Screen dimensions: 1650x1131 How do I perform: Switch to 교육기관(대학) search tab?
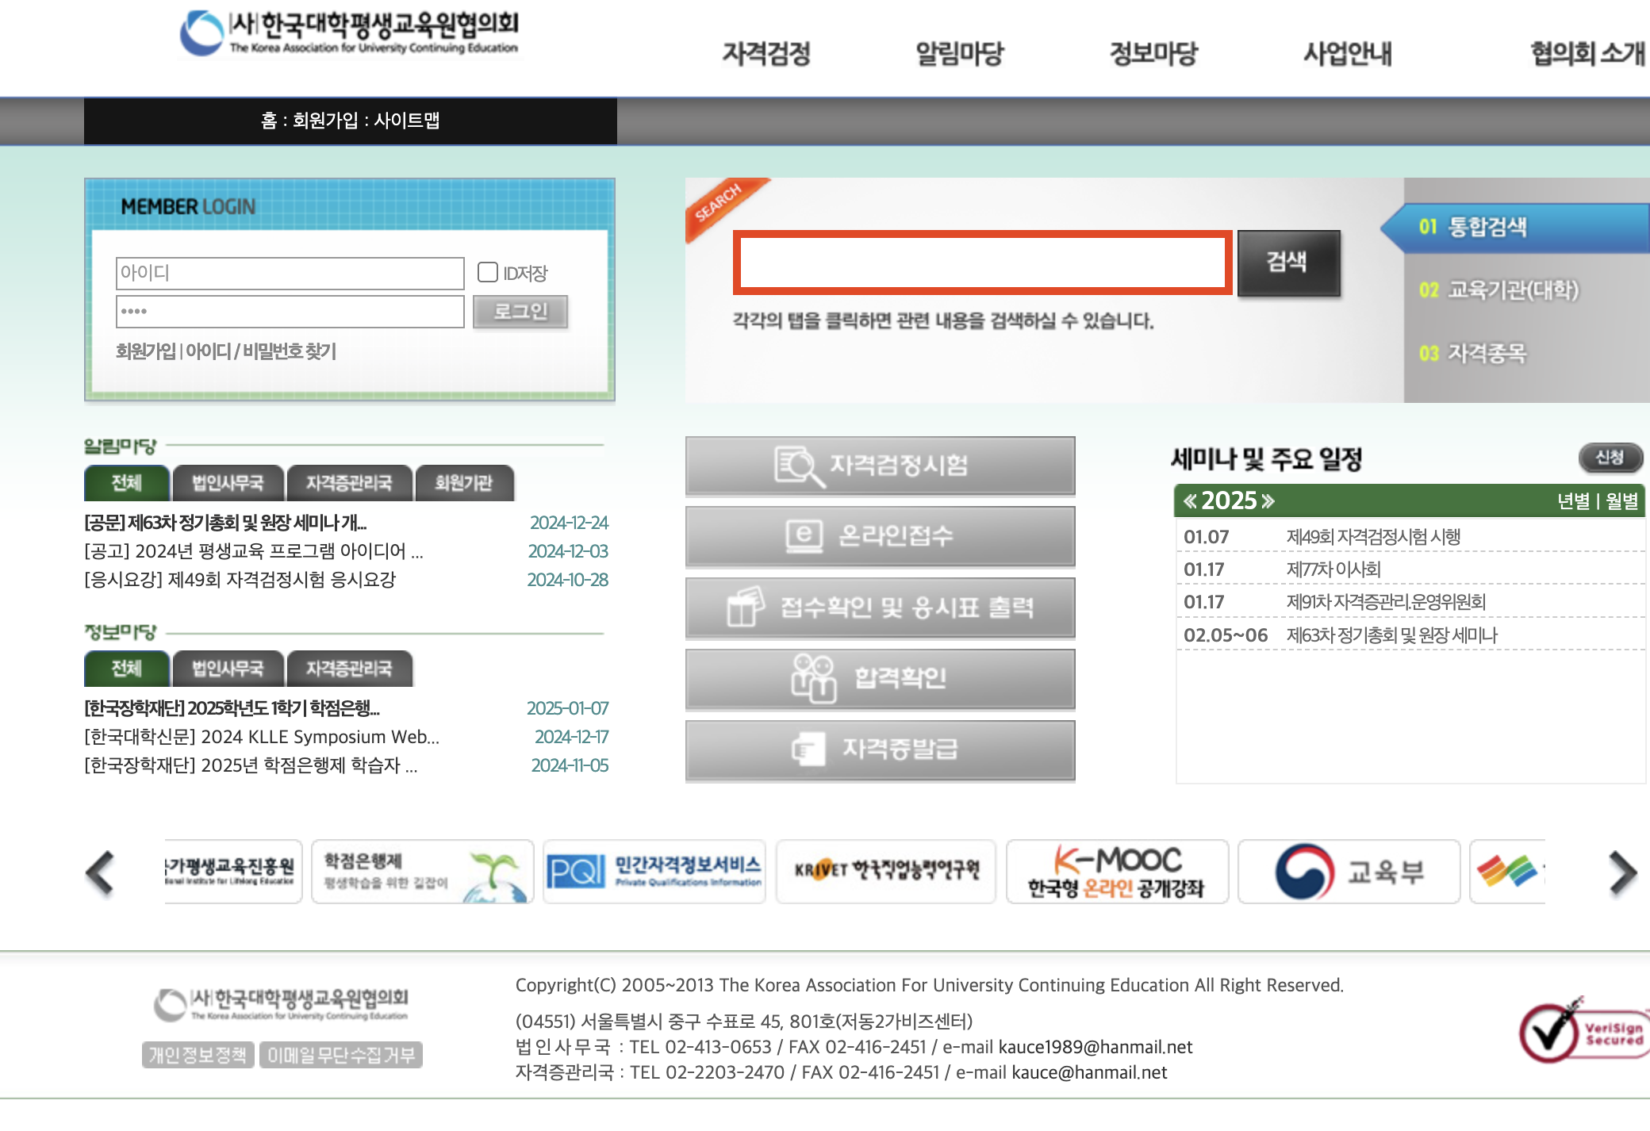coord(1512,290)
